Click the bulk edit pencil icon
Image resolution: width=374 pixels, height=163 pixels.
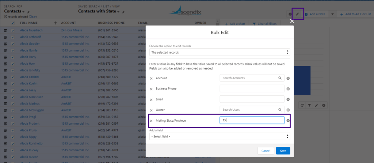297,14
